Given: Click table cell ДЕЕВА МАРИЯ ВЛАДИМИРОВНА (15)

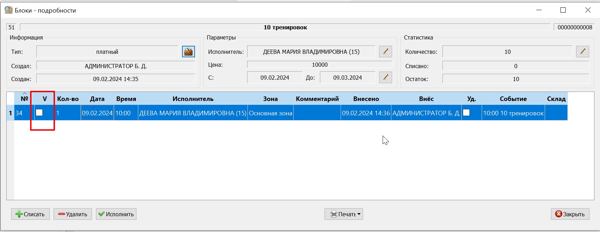Looking at the screenshot, I should click(193, 113).
